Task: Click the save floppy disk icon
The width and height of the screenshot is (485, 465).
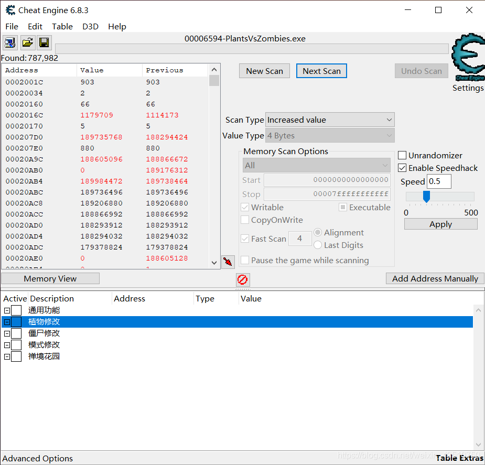Action: tap(44, 42)
